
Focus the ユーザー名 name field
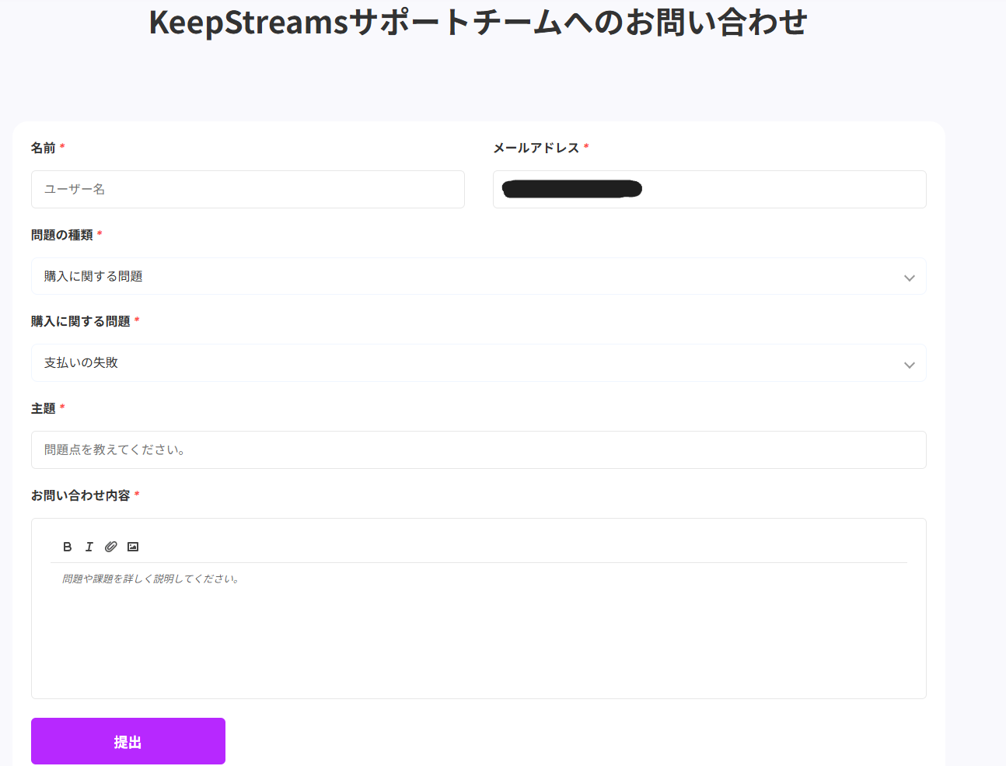click(248, 189)
